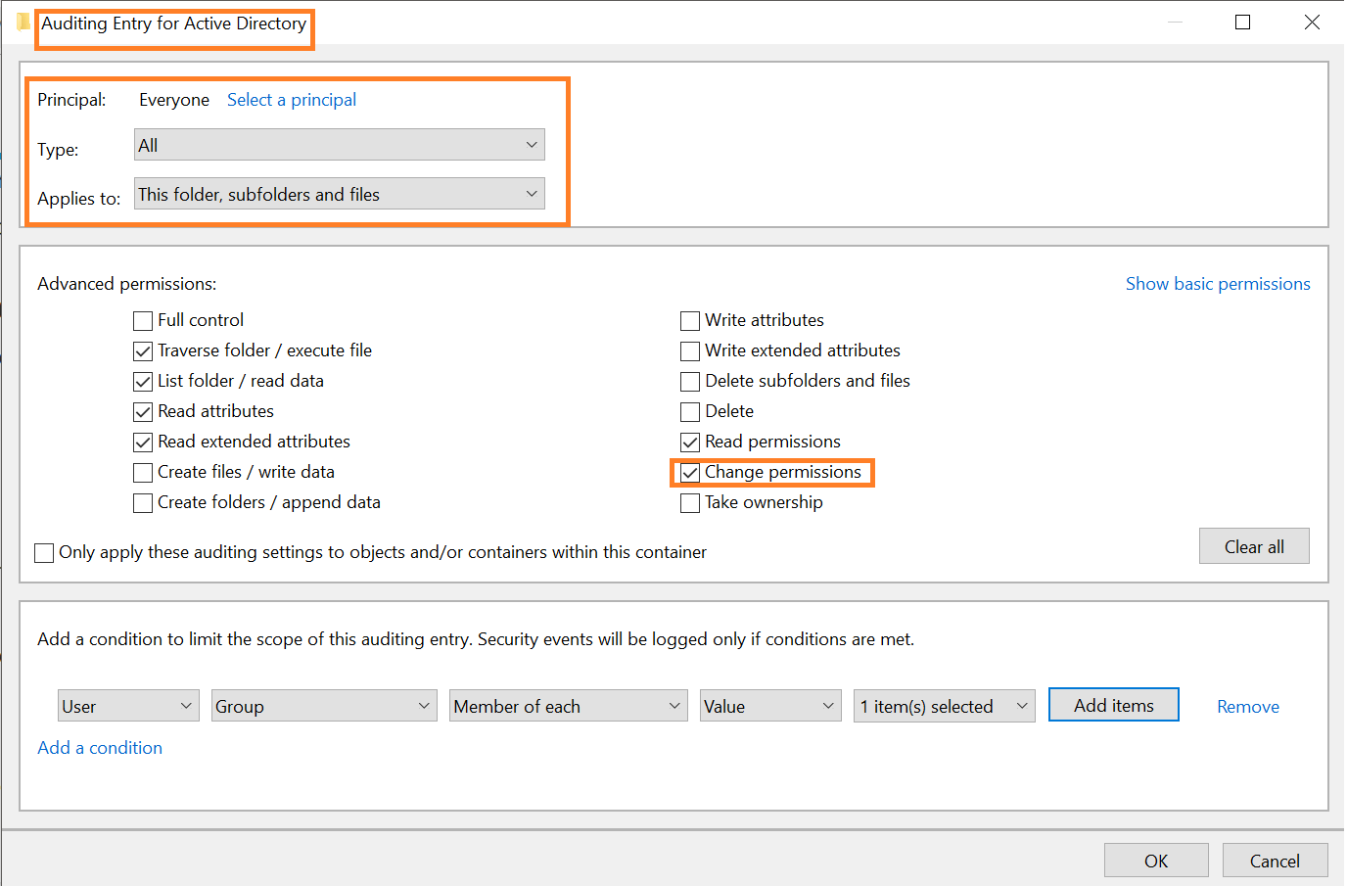This screenshot has height=886, width=1347.
Task: Click the Select a principal link
Action: coord(291,99)
